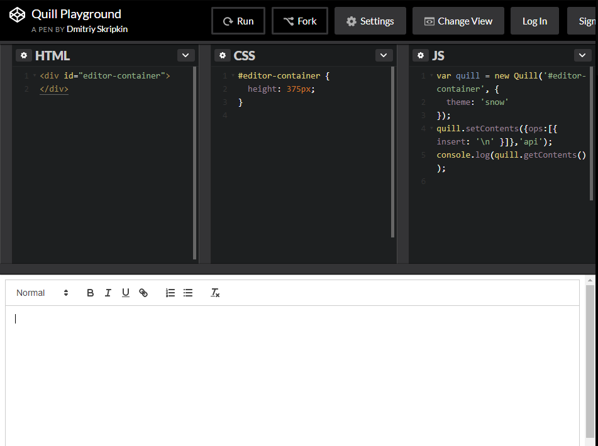Open author Dmitriy Skripkin profile link

(97, 30)
